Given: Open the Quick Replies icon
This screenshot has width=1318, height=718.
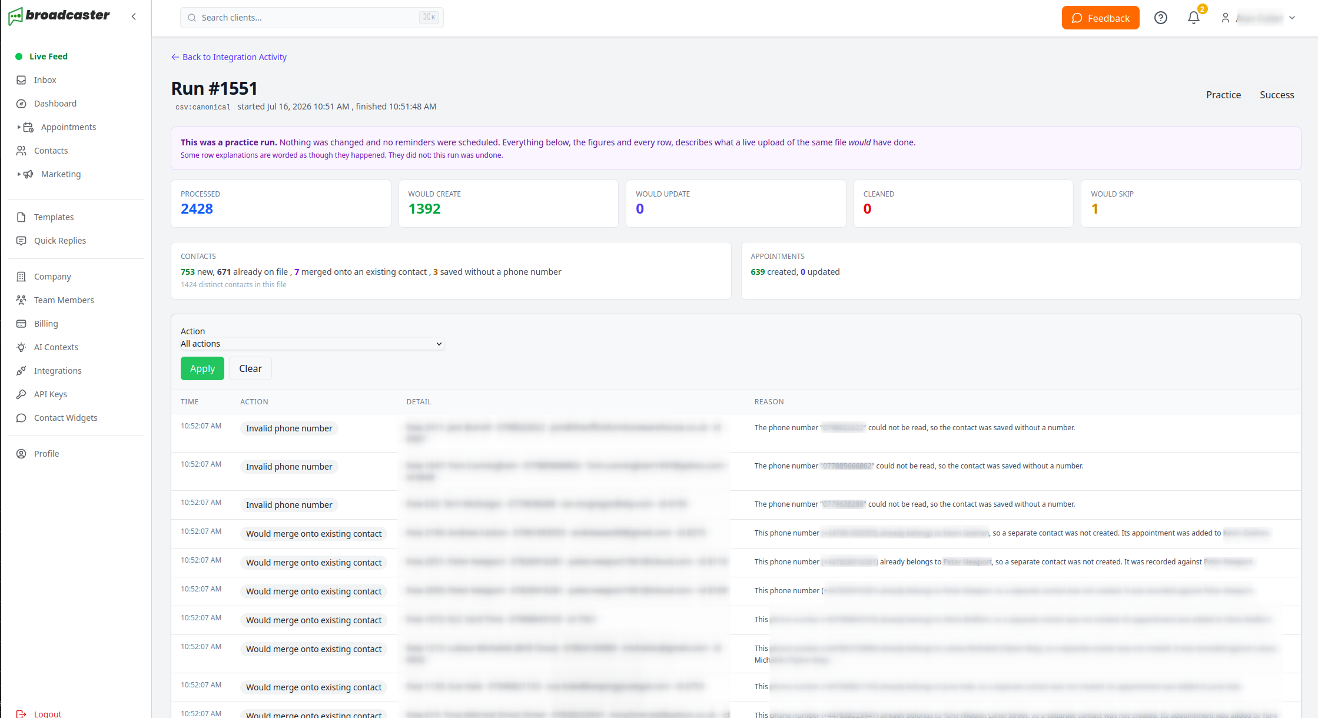Looking at the screenshot, I should click(x=21, y=241).
